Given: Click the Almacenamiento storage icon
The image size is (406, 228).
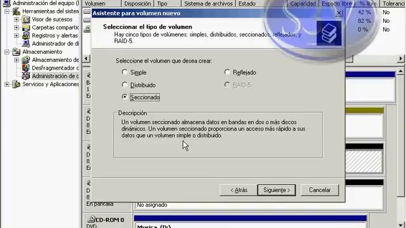Looking at the screenshot, I should point(16,52).
